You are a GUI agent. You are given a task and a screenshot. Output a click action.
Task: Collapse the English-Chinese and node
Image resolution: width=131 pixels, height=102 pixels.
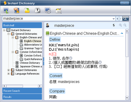click(x=13, y=37)
